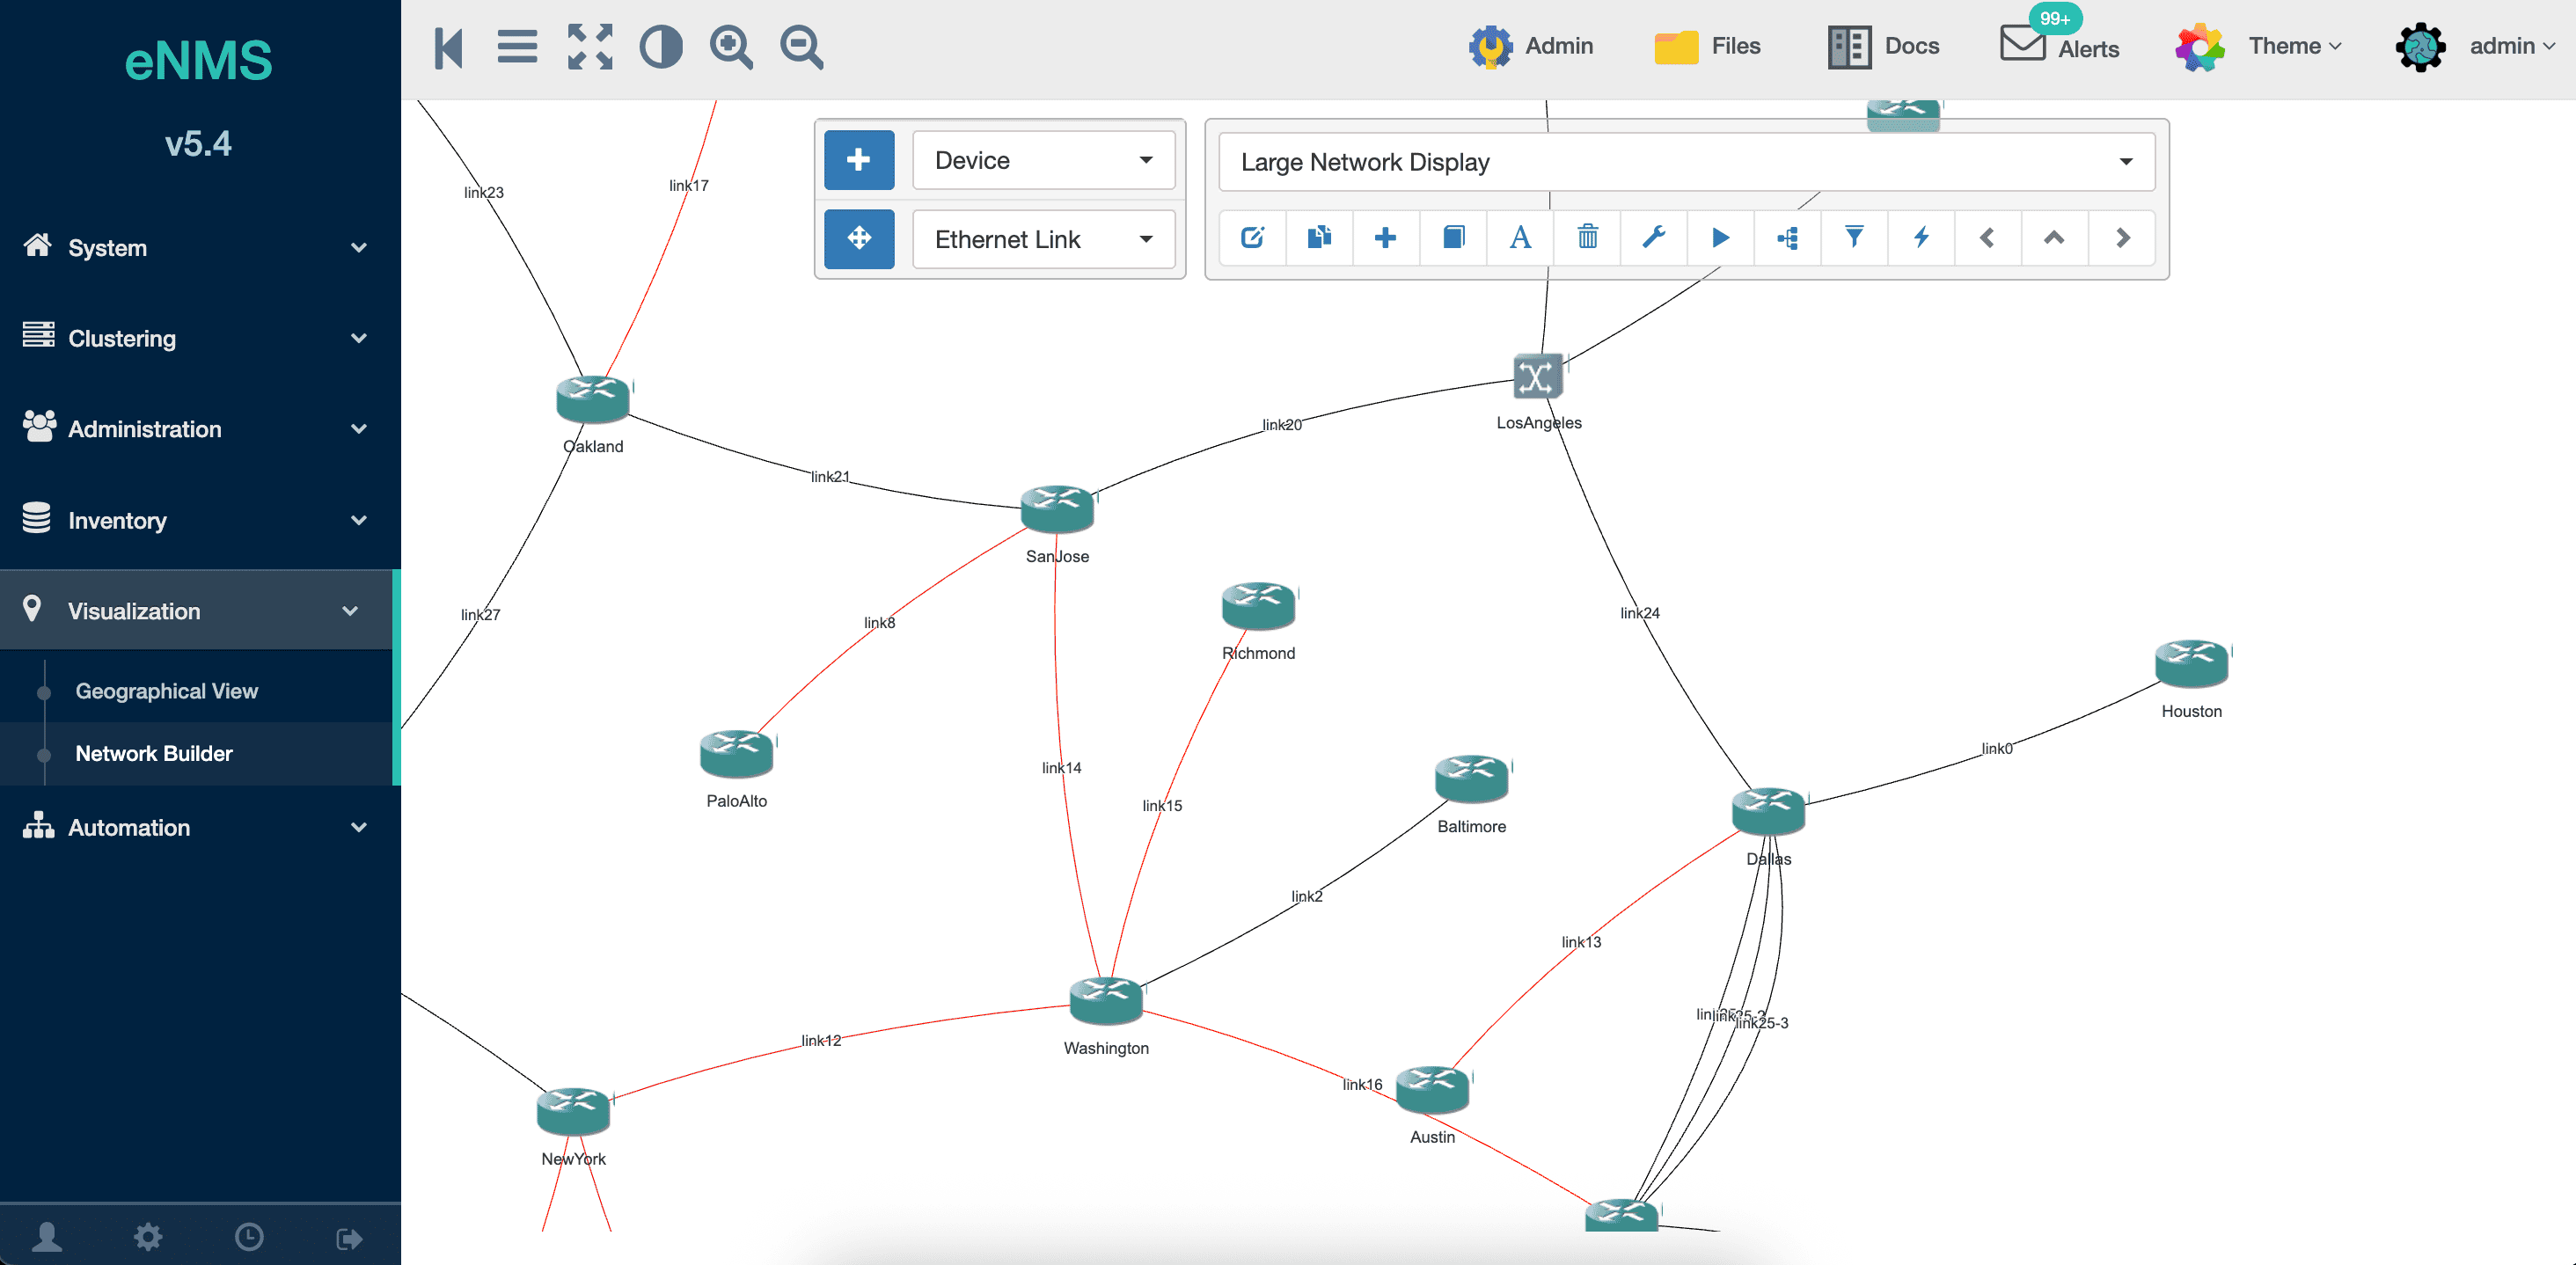Select the Richmond router node
Image resolution: width=2576 pixels, height=1265 pixels.
click(1258, 605)
